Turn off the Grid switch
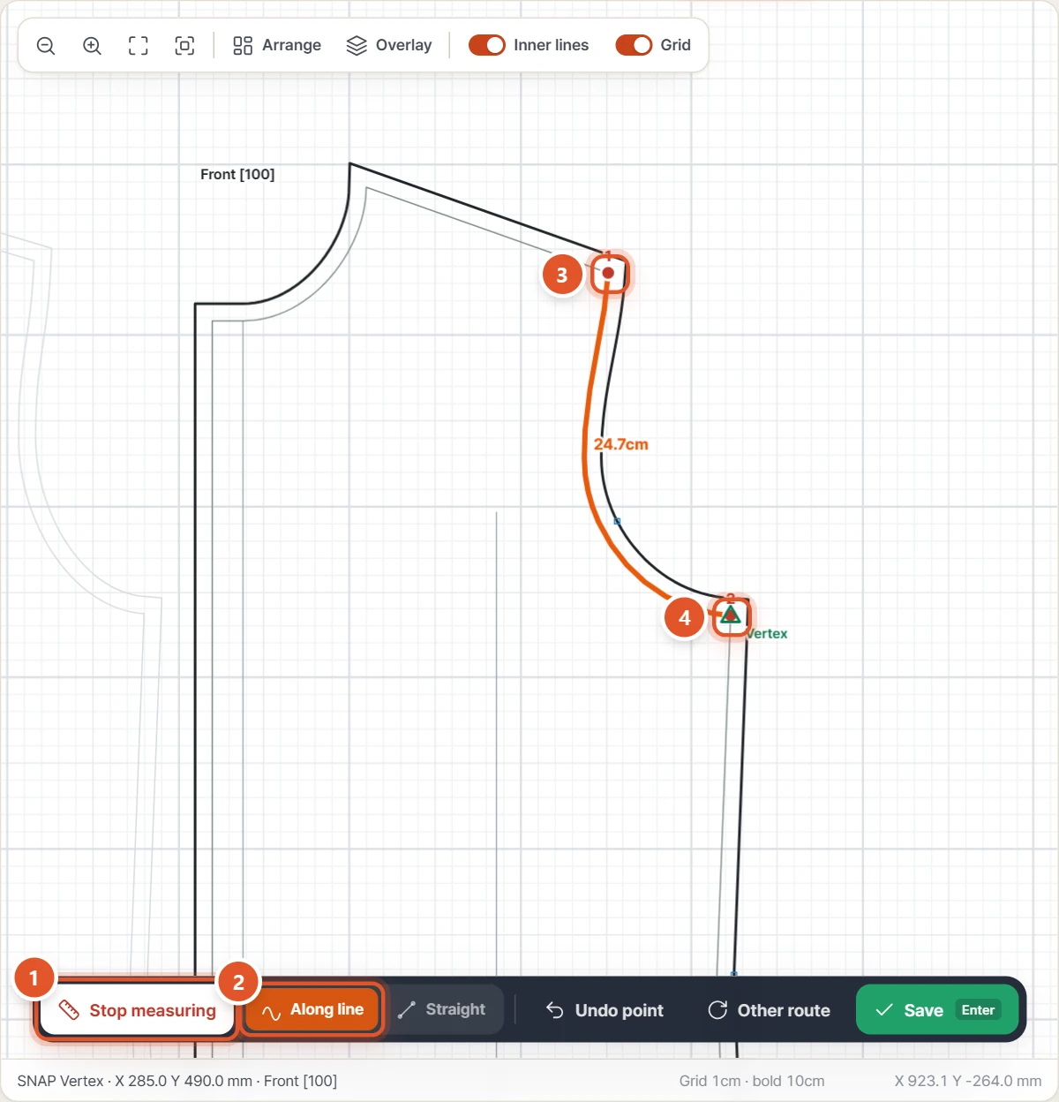The height and width of the screenshot is (1102, 1059). coord(634,45)
